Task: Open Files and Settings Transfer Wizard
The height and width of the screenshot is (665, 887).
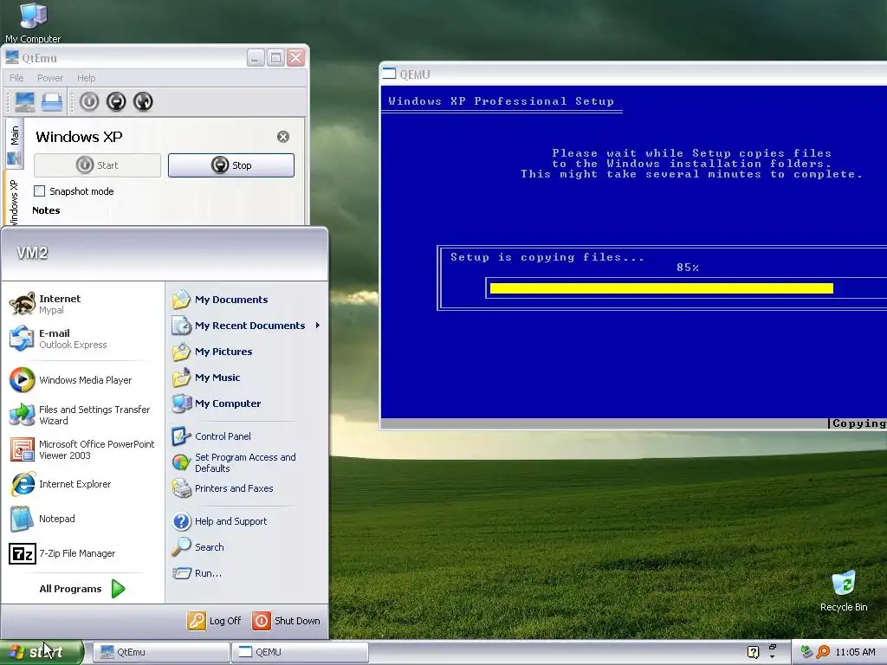Action: click(84, 415)
